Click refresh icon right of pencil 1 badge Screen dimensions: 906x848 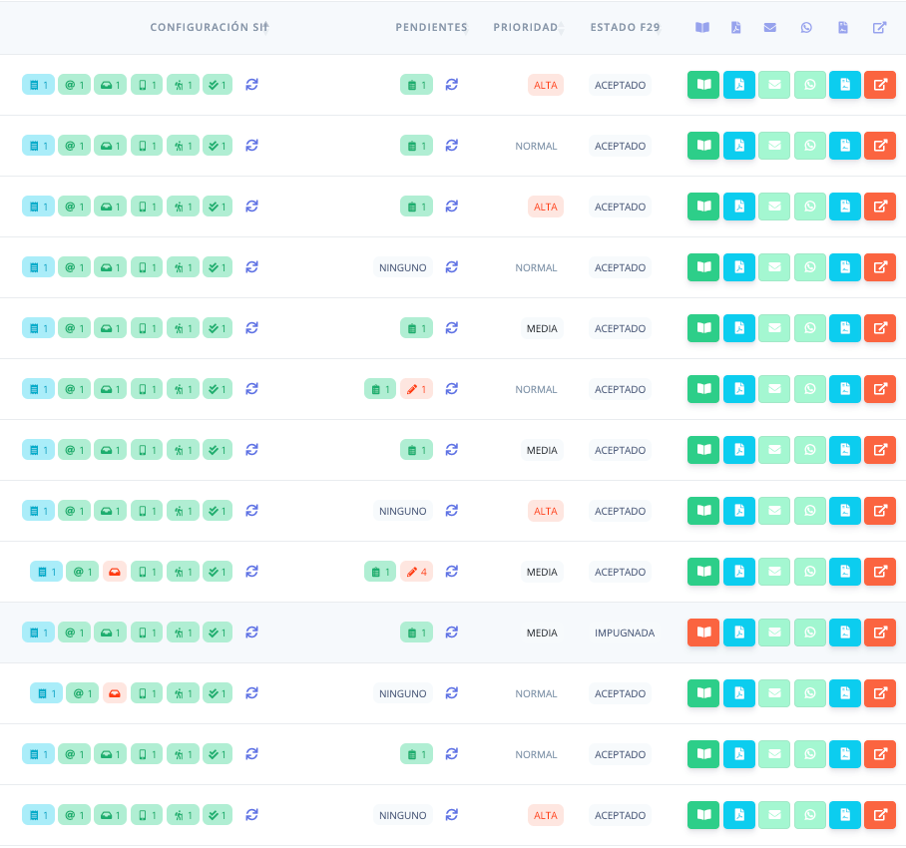tap(452, 389)
